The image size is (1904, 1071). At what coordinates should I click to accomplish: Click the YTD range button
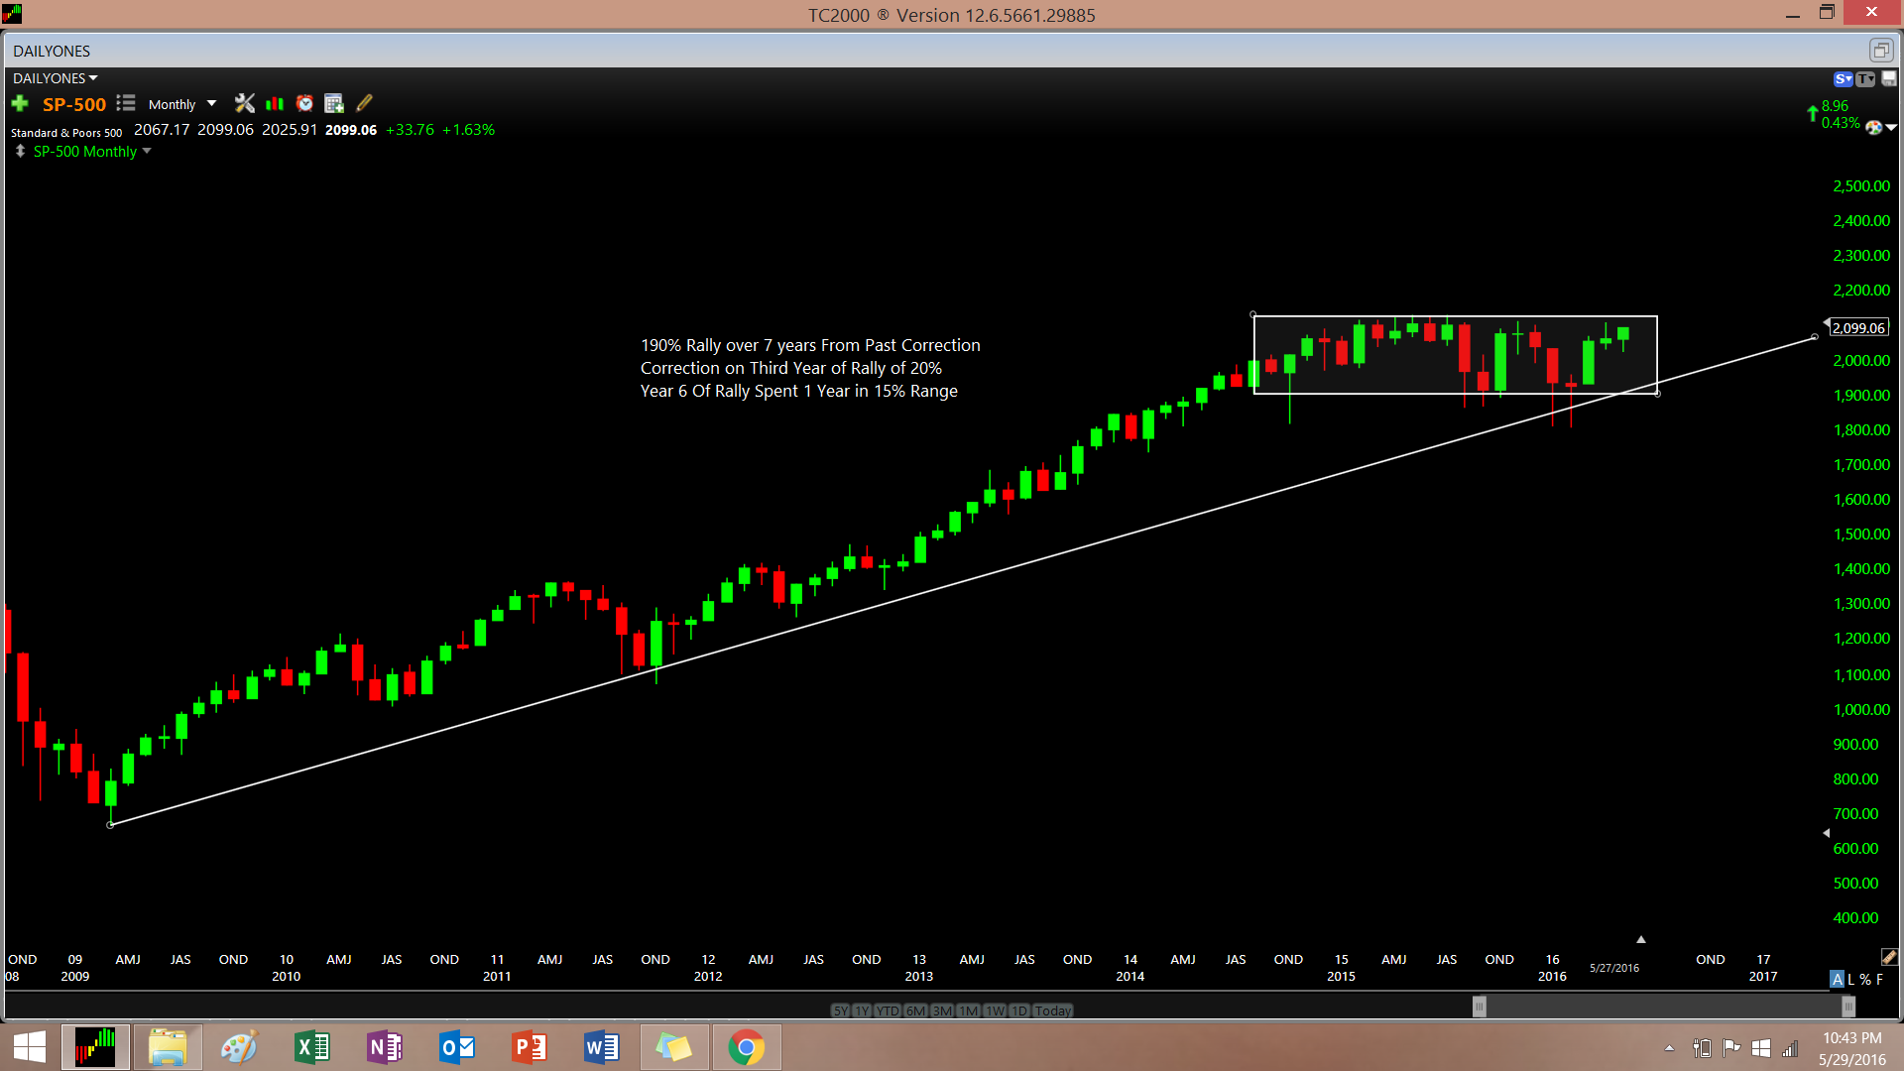(888, 1011)
